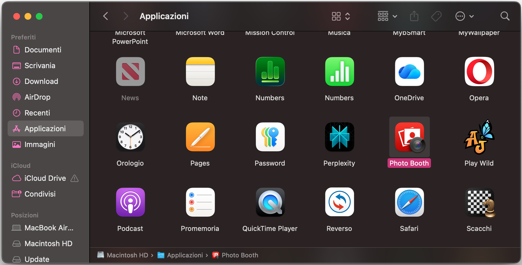The image size is (522, 265).
Task: Click the iCloud Drive warning triangle
Action: pyautogui.click(x=74, y=178)
